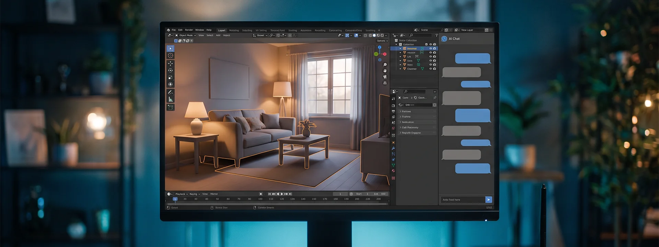Open the Object Mode dropdown

pos(185,35)
